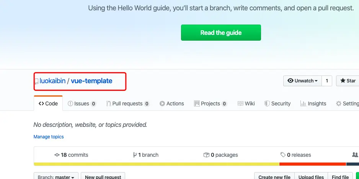Click the releases tag icon

(283, 155)
